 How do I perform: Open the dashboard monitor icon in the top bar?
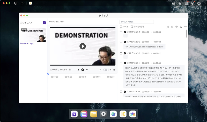(x=180, y=3)
